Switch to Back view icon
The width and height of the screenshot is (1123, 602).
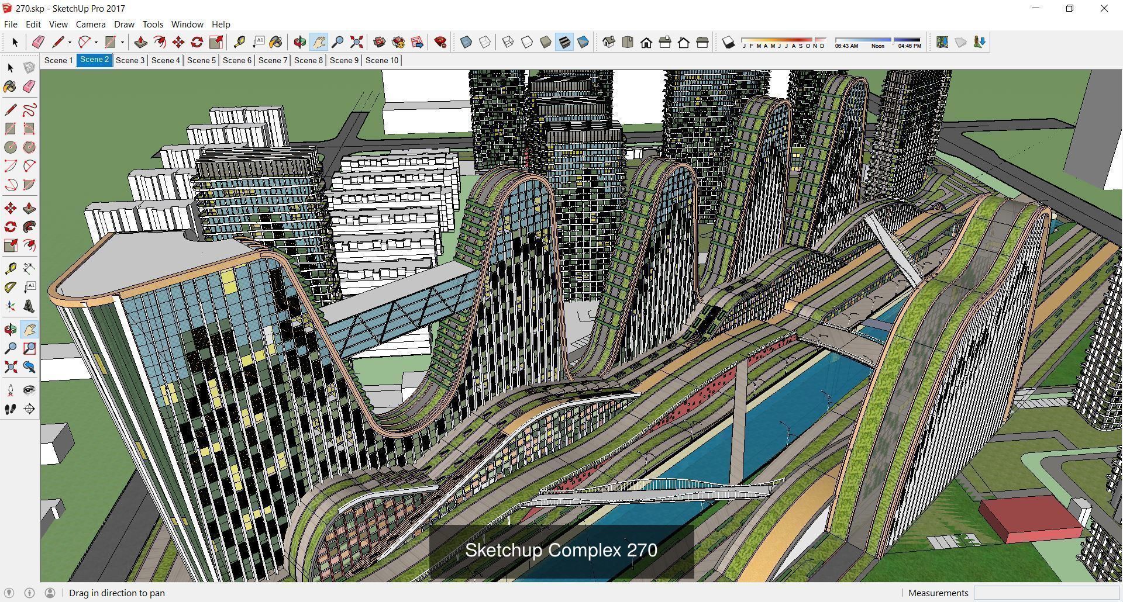(684, 42)
